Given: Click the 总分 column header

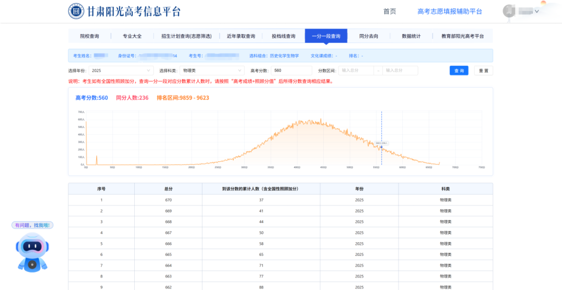Looking at the screenshot, I should [x=169, y=188].
